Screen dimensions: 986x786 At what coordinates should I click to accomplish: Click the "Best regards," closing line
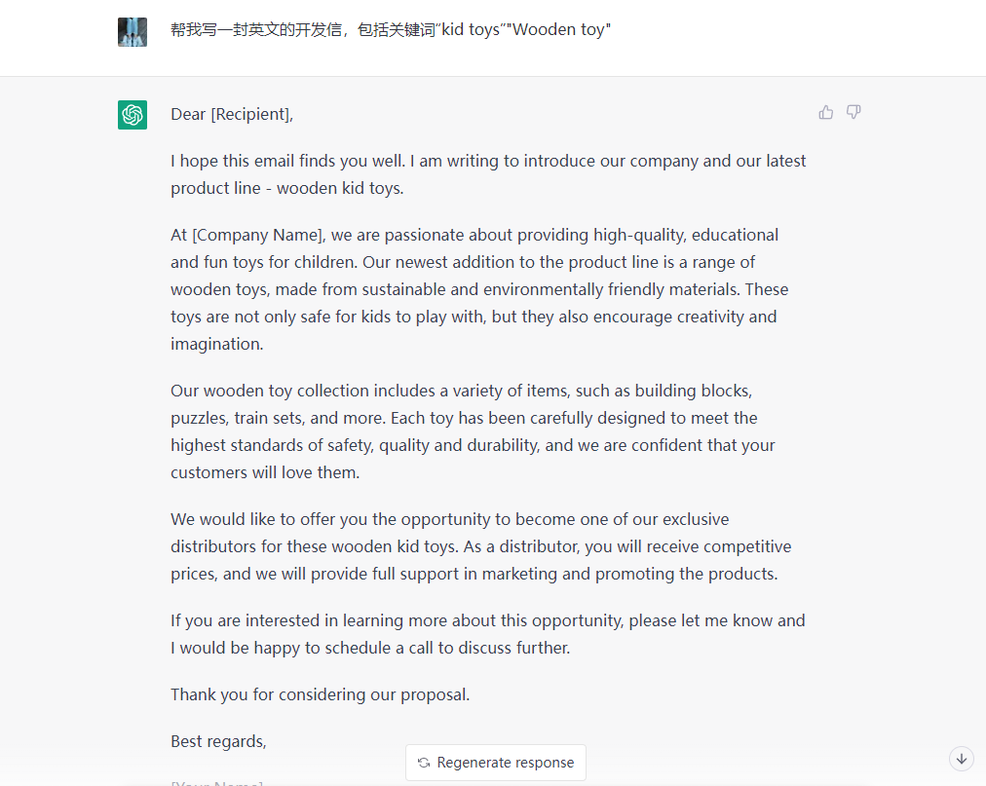[x=218, y=741]
